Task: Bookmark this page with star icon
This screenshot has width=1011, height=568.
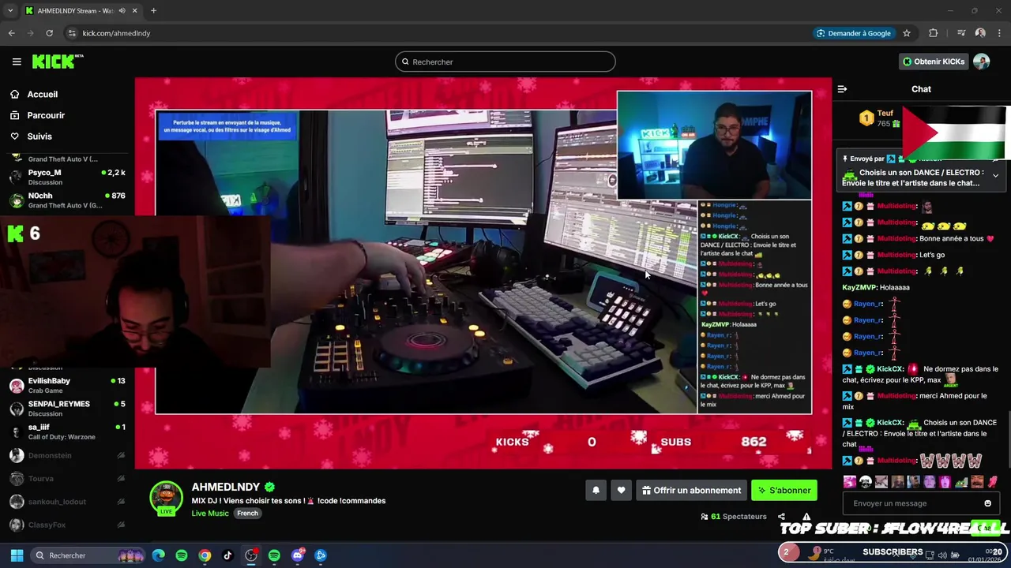Action: pos(907,33)
